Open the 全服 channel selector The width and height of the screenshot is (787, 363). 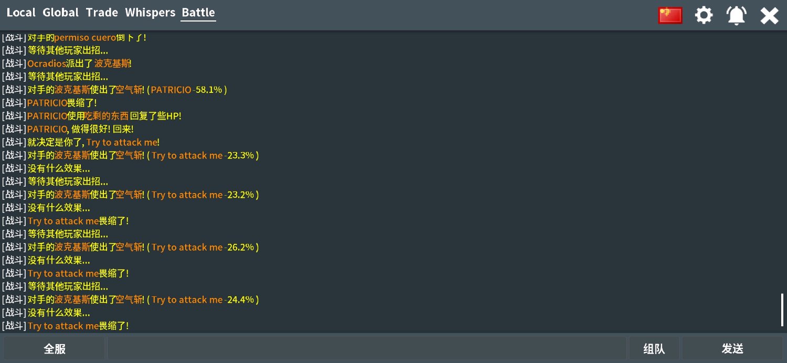pos(55,349)
